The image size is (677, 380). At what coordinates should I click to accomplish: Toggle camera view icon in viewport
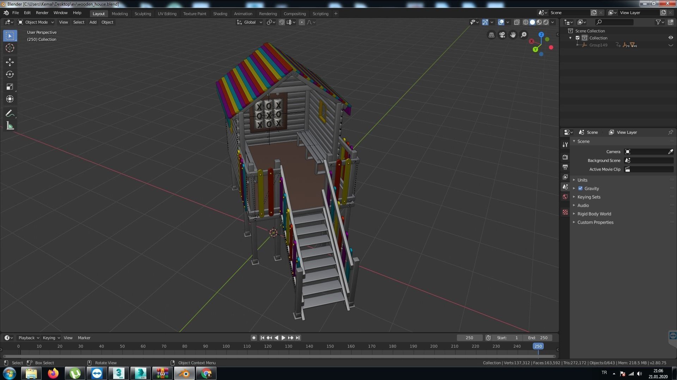tap(502, 35)
